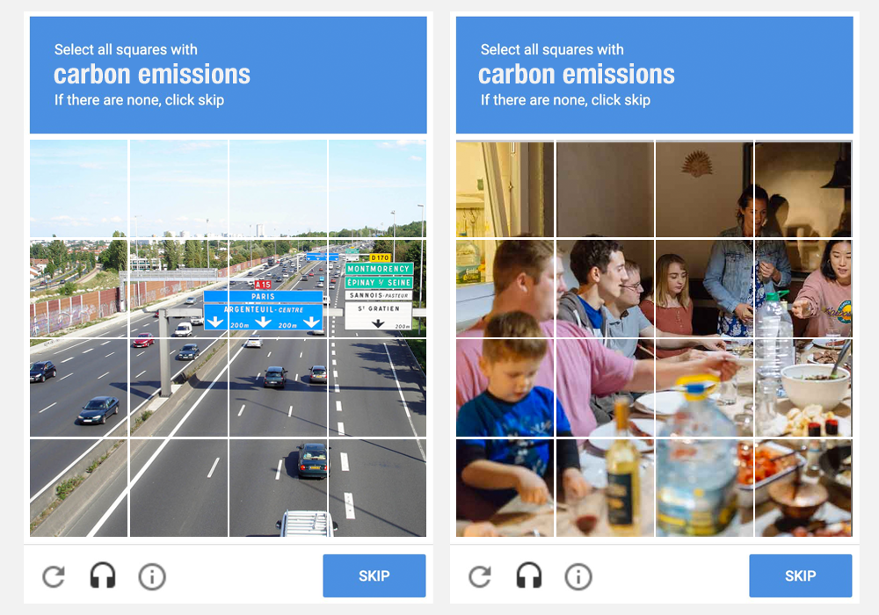Click the headphones audio icon in the highway captcha

103,575
